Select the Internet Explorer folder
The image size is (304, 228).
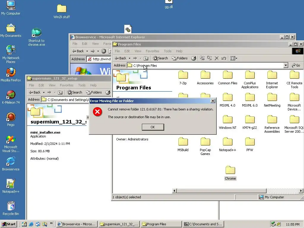point(272,80)
